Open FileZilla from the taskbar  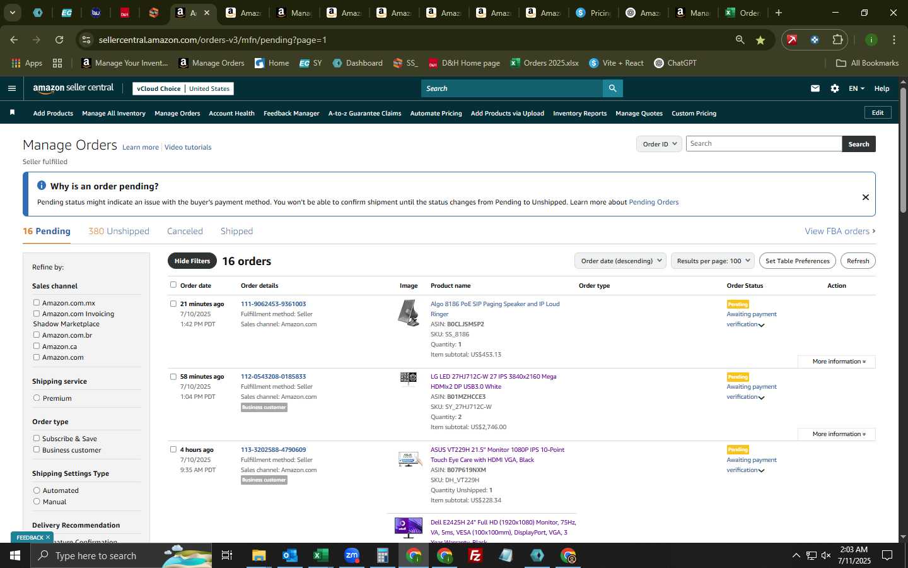click(475, 555)
